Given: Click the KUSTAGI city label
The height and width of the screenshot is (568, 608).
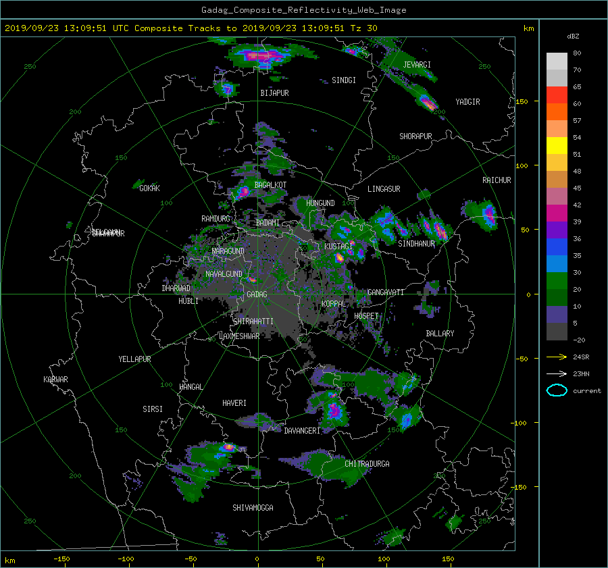Looking at the screenshot, I should pos(338,247).
